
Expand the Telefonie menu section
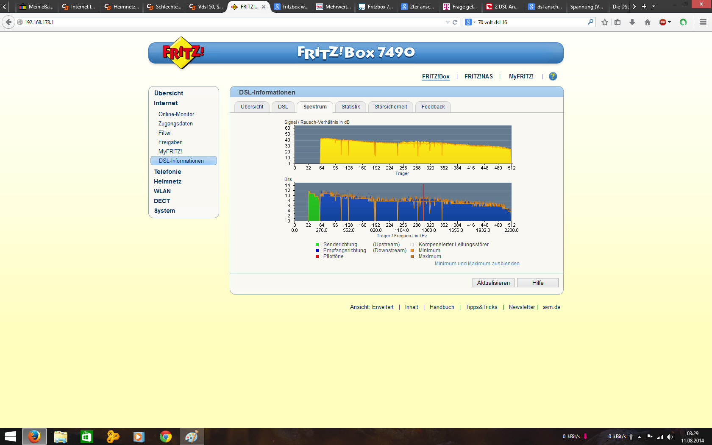pos(167,172)
